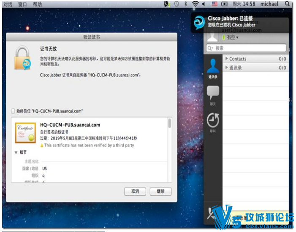The height and width of the screenshot is (232, 296).
Task: Select the 通讯录 contacts icon in Jabber sidebar
Action: tap(213, 68)
